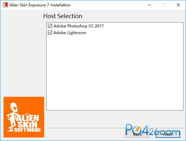Click the SOFTWARE word in the logo
This screenshot has width=186, height=141.
(28, 130)
